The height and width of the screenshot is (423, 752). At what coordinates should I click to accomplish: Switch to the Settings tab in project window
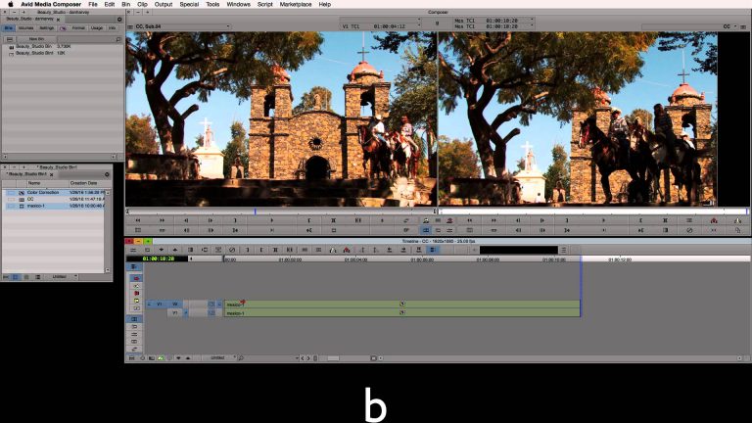point(47,27)
